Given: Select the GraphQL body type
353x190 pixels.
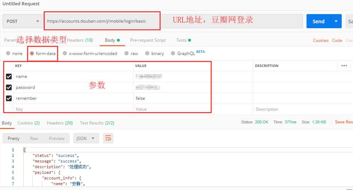Looking at the screenshot, I should click(183, 54).
